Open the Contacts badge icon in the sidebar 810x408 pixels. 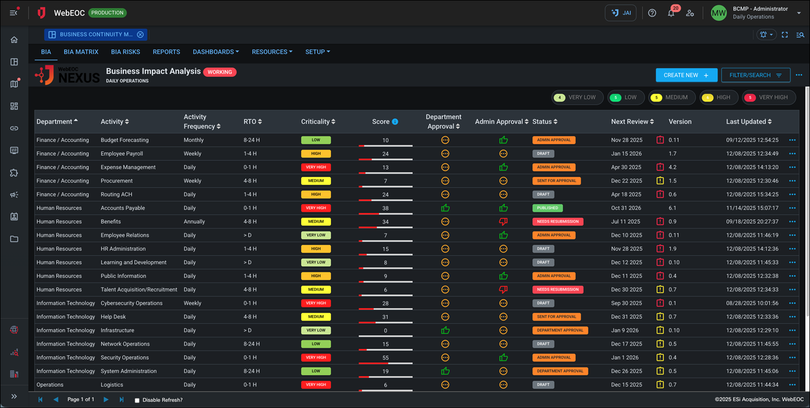14,216
